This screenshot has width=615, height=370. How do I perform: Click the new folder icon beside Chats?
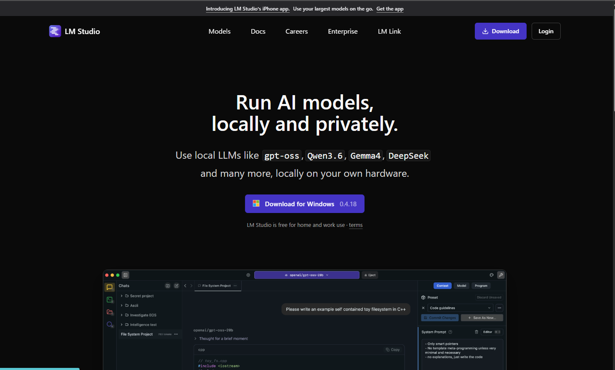pos(168,286)
